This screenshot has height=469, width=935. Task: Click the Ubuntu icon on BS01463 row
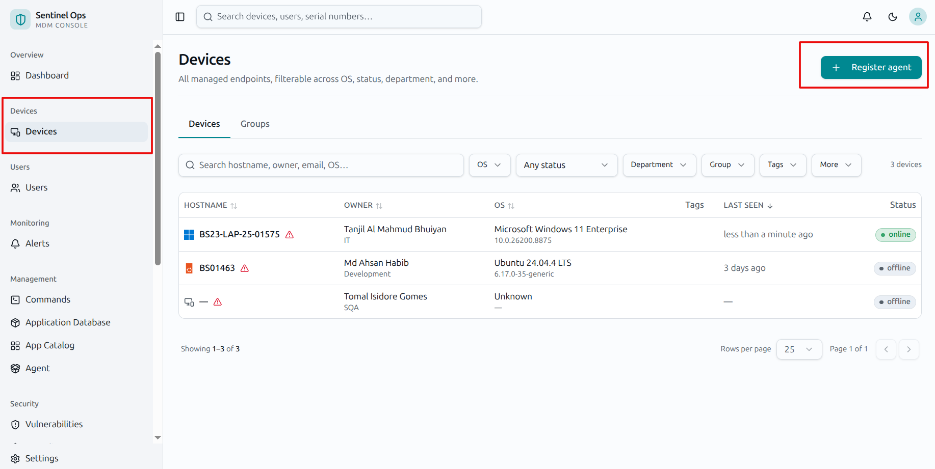click(189, 268)
